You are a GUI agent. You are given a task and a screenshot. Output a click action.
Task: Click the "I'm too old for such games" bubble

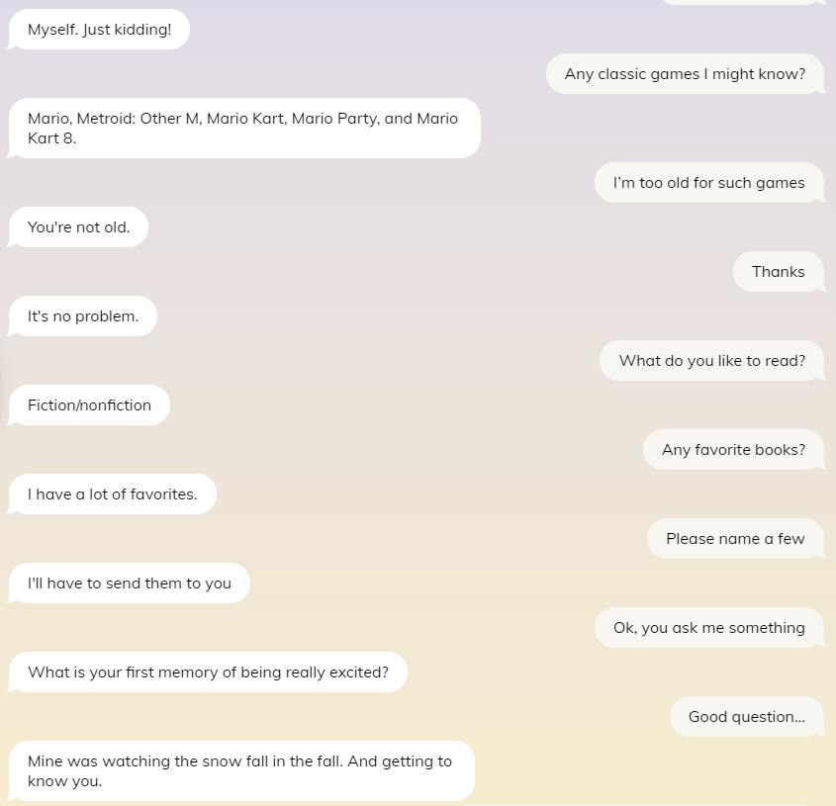pyautogui.click(x=708, y=182)
